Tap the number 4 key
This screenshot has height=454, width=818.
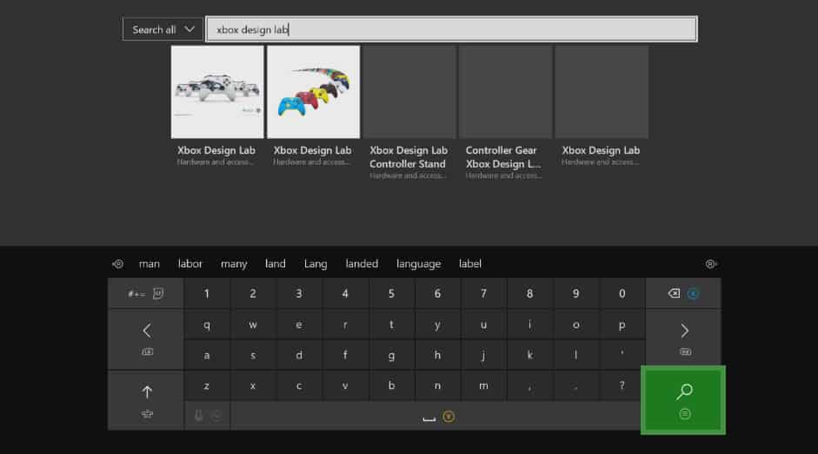pos(345,293)
